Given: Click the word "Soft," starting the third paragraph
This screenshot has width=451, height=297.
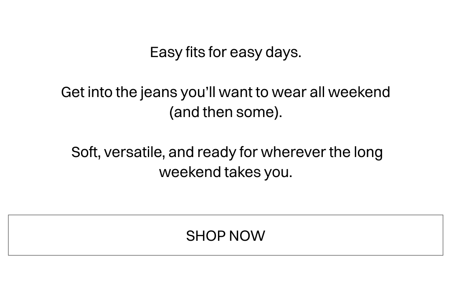Looking at the screenshot, I should 86,152.
